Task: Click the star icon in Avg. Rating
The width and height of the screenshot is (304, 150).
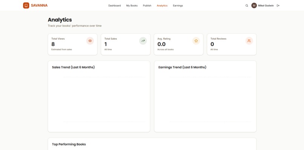Action: pos(196,41)
